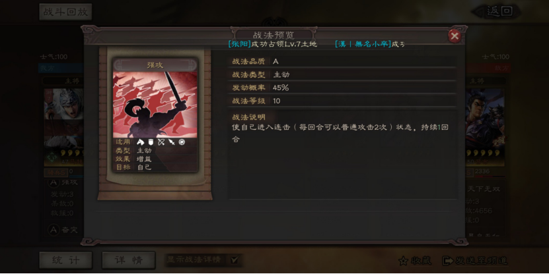Click the 发送至频道 share icon
The height and width of the screenshot is (274, 549).
pos(448,261)
